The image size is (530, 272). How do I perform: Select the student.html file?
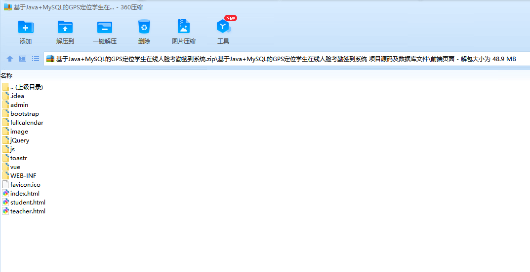pos(24,202)
